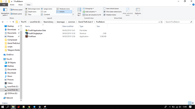Select Network in the navigation pane
This screenshot has width=195, height=109.
pos(10,98)
